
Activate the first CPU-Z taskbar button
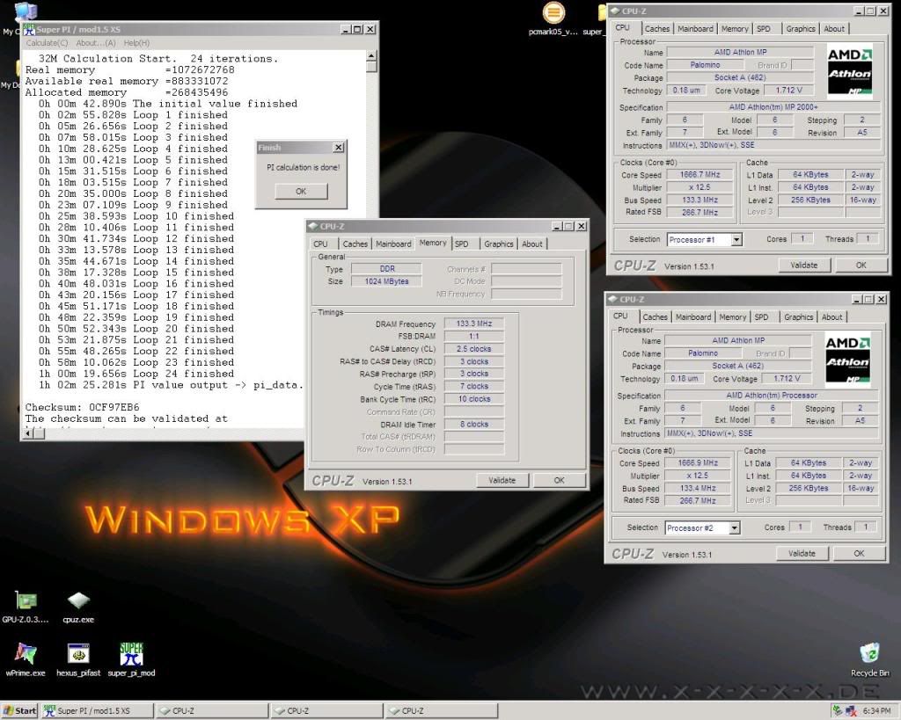pos(212,711)
